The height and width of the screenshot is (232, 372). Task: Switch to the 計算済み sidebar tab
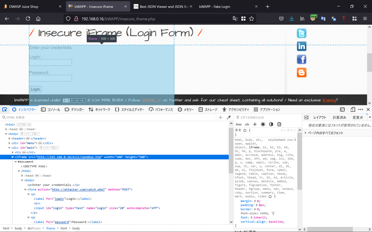click(339, 117)
